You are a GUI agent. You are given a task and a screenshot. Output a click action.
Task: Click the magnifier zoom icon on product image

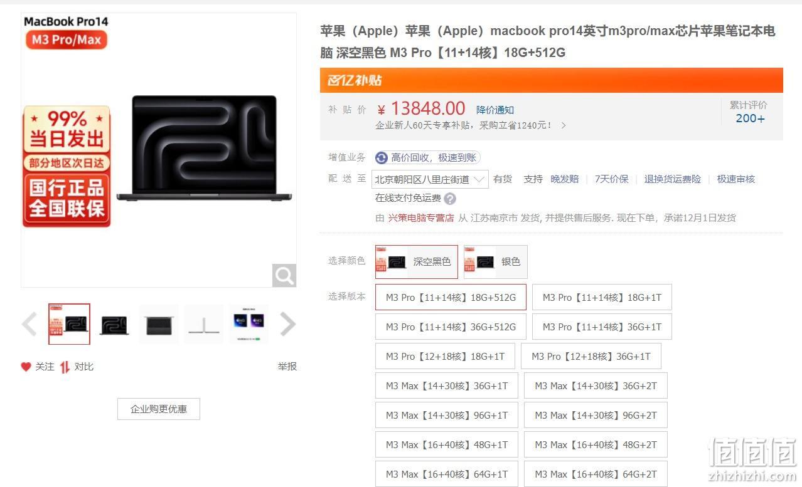pos(284,275)
